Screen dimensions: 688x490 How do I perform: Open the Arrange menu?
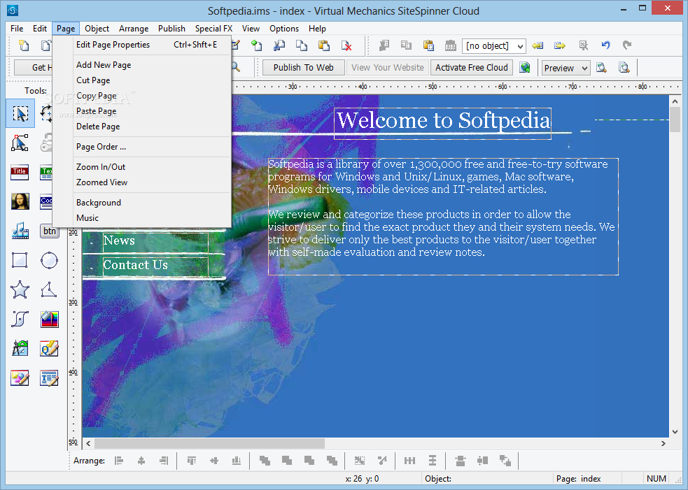(x=134, y=29)
